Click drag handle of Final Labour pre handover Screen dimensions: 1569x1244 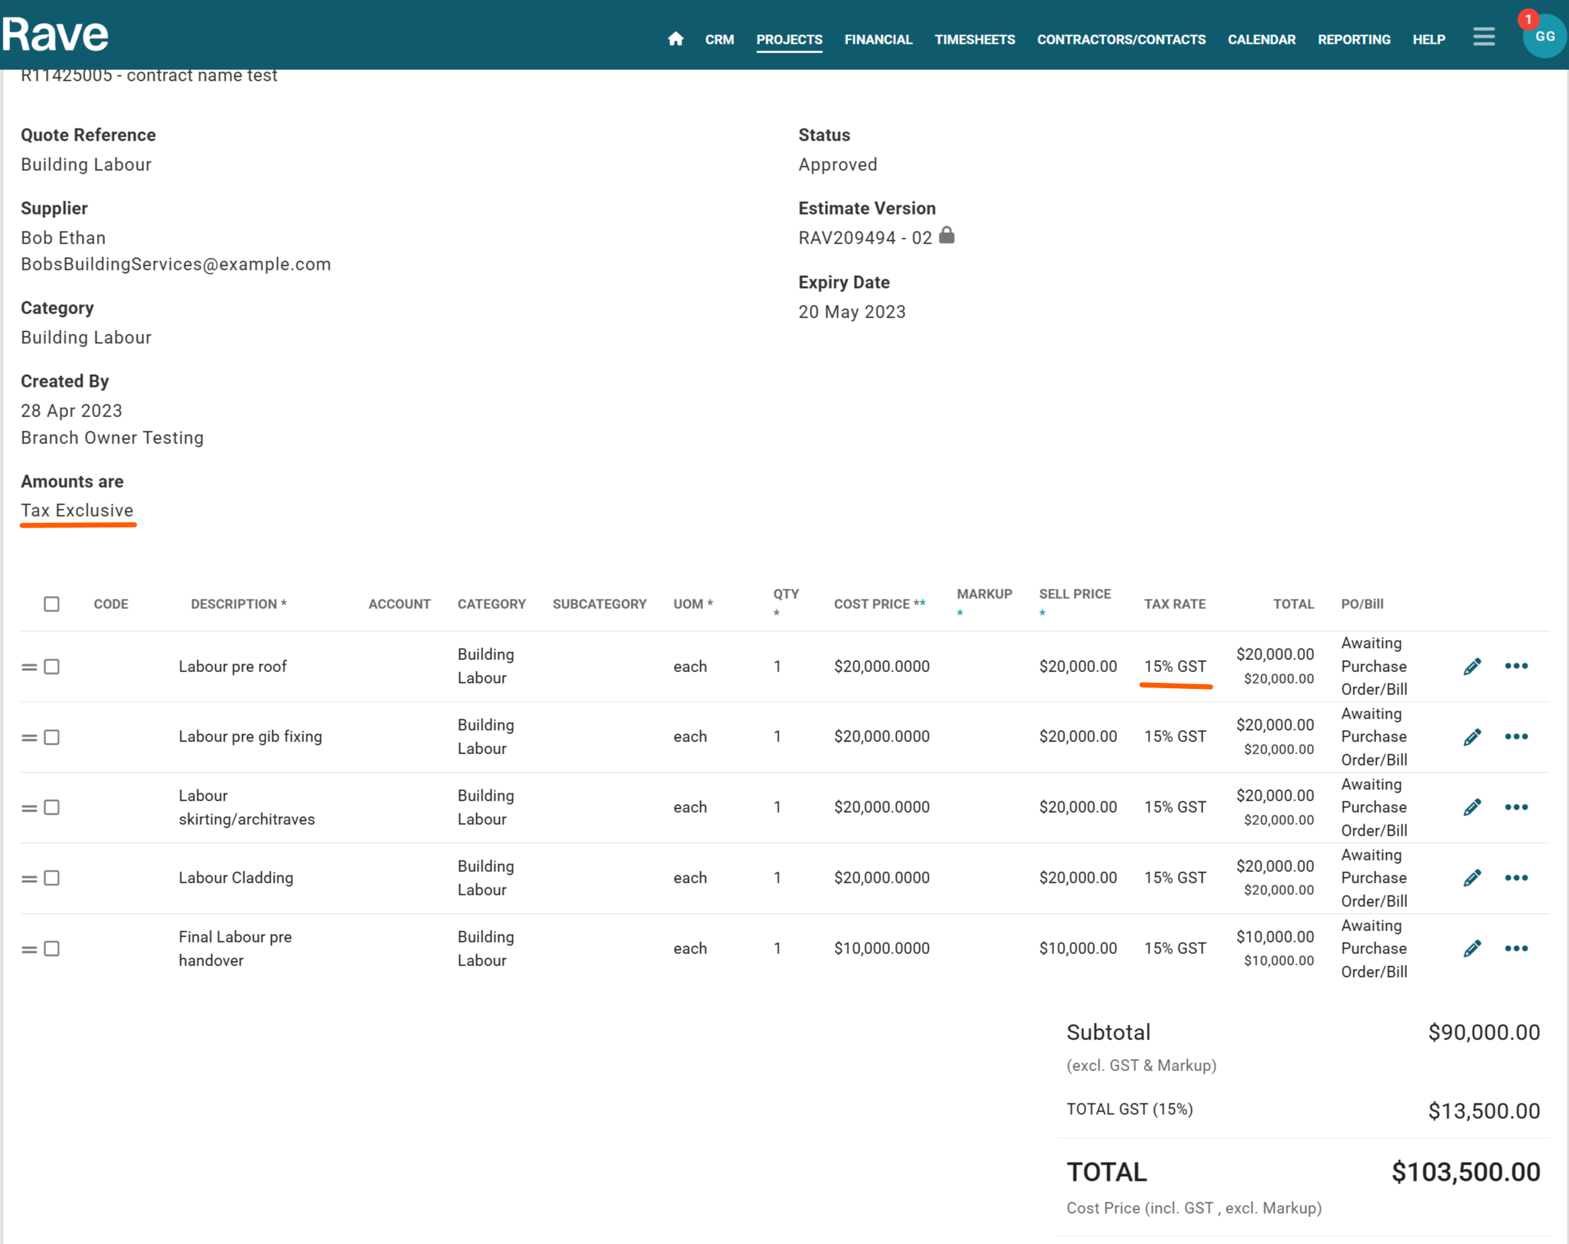point(29,949)
